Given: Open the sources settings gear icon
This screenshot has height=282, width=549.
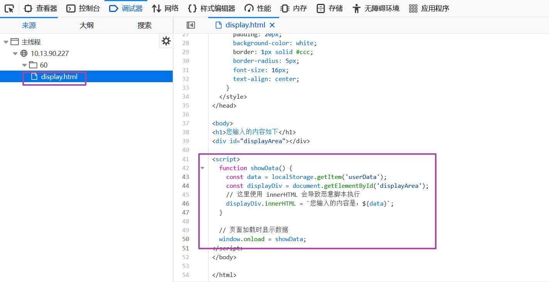Looking at the screenshot, I should click(166, 41).
